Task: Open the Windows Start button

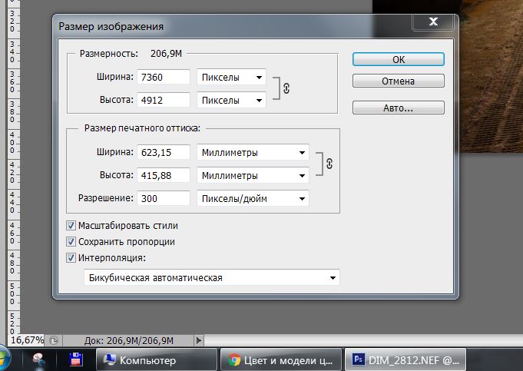Action: click(x=4, y=359)
